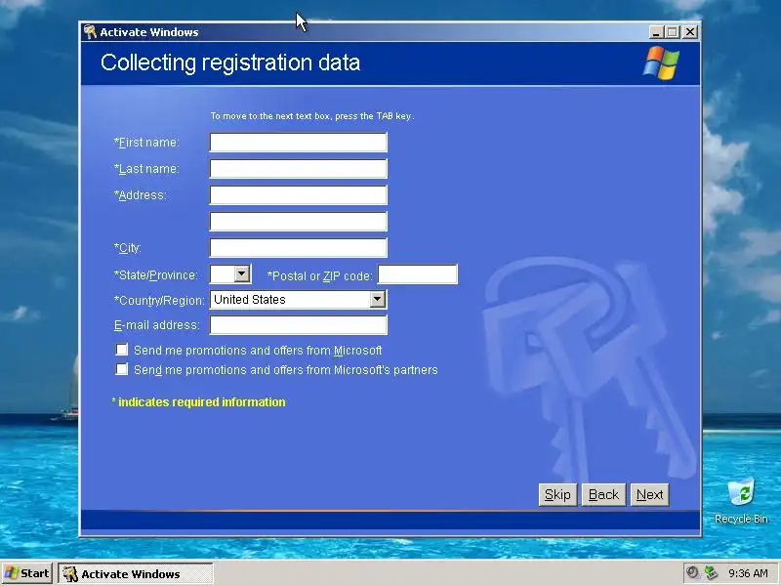The width and height of the screenshot is (781, 586).
Task: Close the Activate Windows window
Action: (x=690, y=32)
